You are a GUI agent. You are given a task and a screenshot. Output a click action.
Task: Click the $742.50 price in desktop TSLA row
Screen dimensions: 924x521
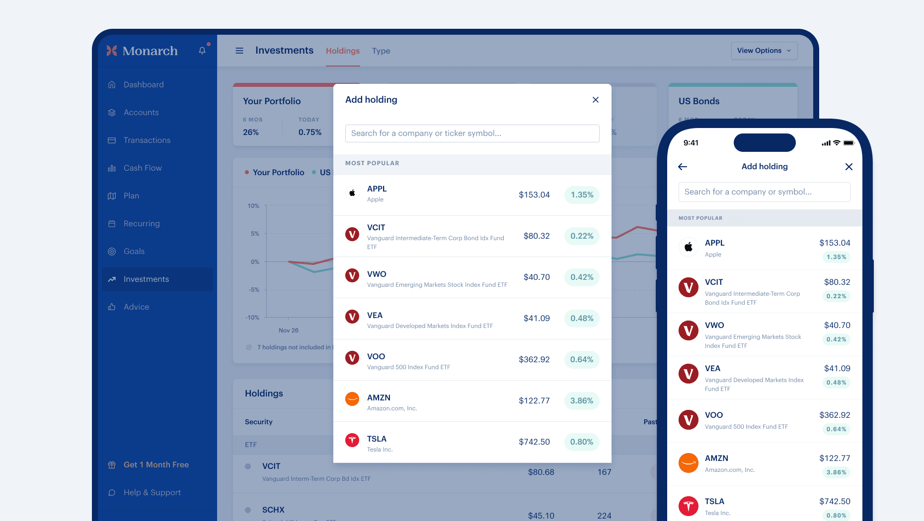tap(534, 442)
